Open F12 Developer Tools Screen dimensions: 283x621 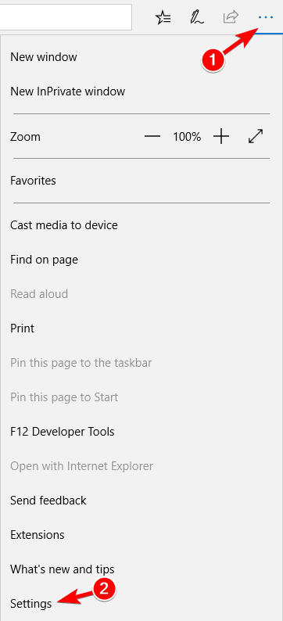tap(135, 431)
